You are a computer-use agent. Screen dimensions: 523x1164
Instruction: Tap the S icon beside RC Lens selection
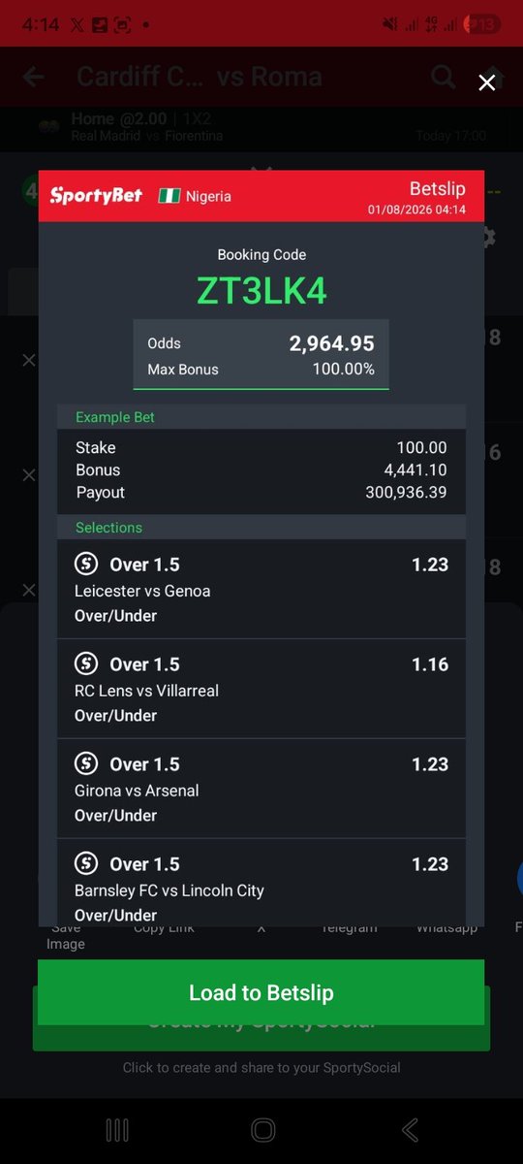click(x=86, y=663)
